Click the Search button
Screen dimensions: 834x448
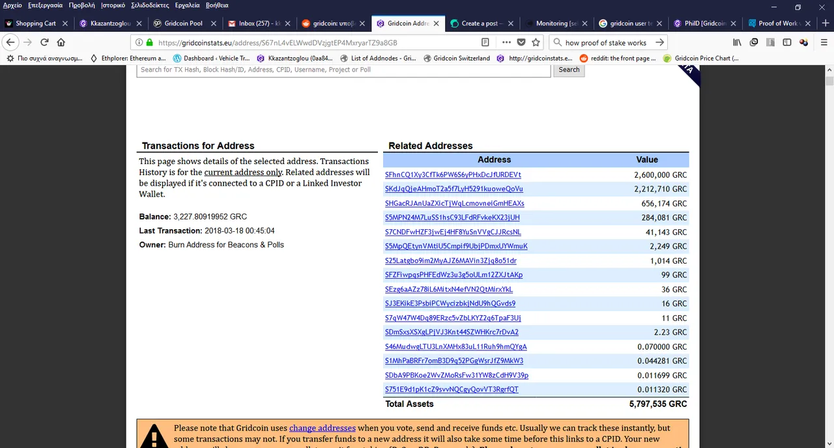tap(569, 70)
